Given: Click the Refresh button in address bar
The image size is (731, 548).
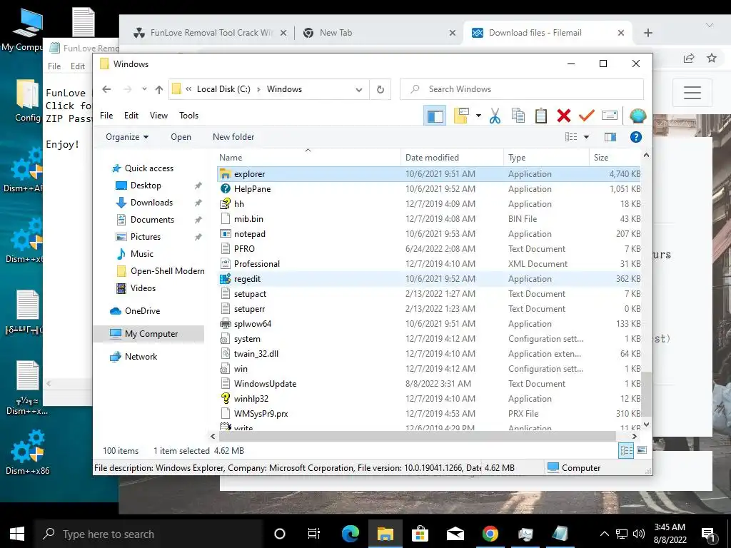Looking at the screenshot, I should [380, 89].
